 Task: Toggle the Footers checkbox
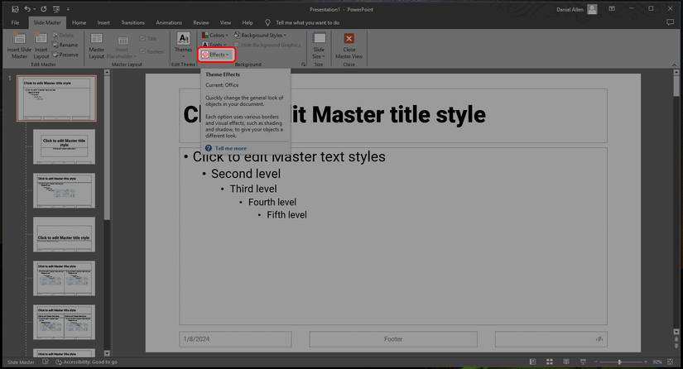tap(142, 51)
